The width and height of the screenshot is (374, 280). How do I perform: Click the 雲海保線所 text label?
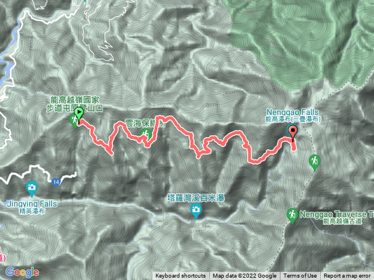coord(145,123)
